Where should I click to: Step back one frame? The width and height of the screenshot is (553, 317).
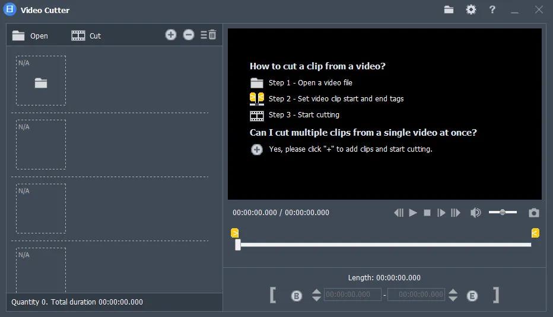pos(399,213)
